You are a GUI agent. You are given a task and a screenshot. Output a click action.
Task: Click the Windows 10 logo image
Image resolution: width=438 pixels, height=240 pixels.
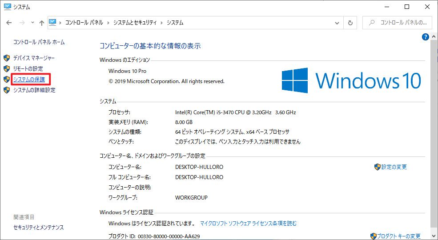pyautogui.click(x=351, y=80)
